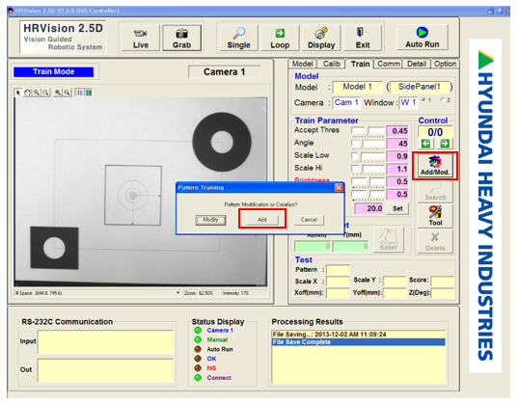Viewport: 519px width, 404px height.
Task: Click the blue Train Mode label
Action: tap(54, 71)
